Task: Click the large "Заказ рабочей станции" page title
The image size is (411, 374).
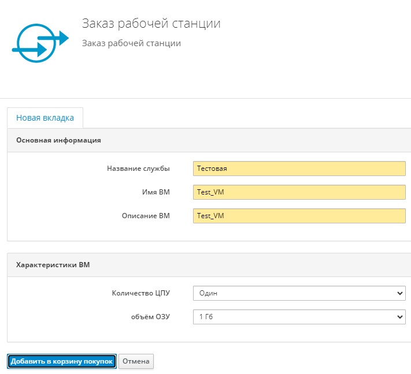Action: [x=151, y=24]
